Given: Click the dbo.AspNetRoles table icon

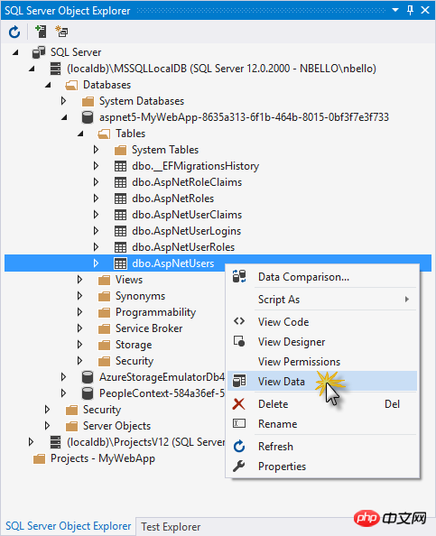Looking at the screenshot, I should click(x=120, y=199).
